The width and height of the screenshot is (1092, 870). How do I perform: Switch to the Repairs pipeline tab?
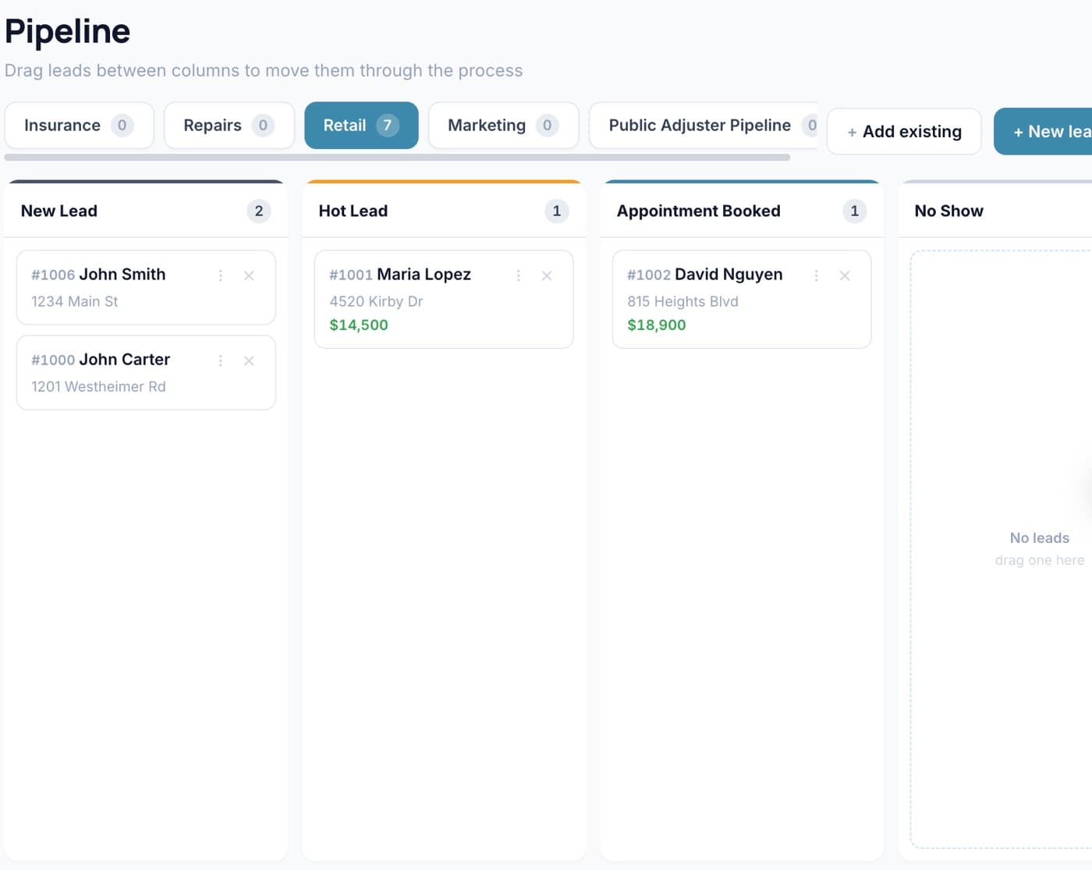click(229, 126)
